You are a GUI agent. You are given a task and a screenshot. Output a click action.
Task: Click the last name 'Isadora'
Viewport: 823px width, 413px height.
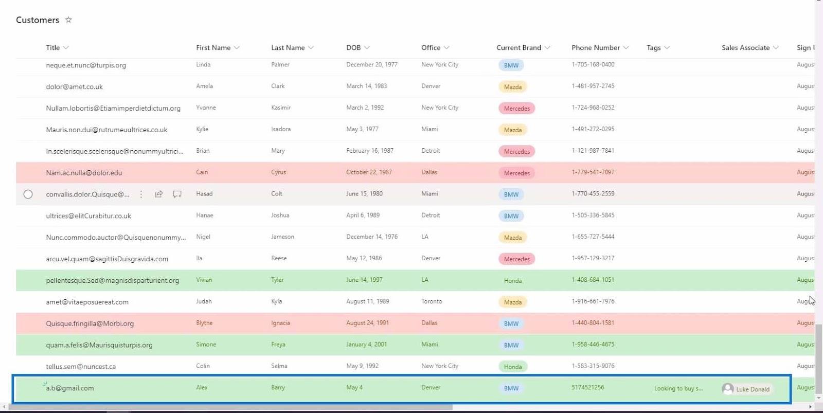281,129
